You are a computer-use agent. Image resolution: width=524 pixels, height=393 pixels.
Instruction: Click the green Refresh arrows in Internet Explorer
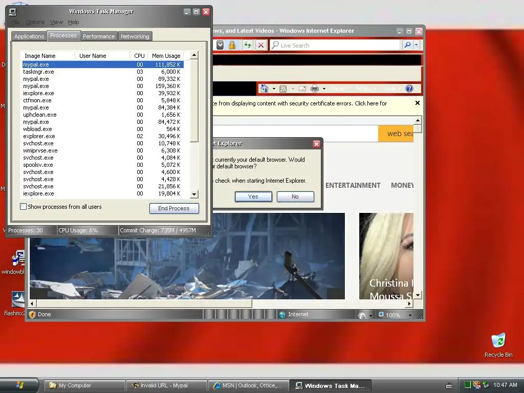pyautogui.click(x=247, y=45)
